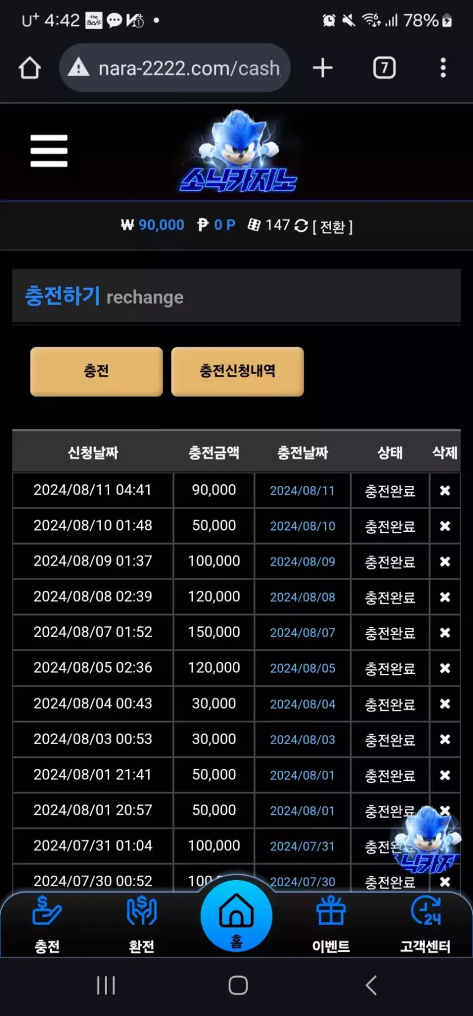Open the browser three-dot menu
Viewport: 473px width, 1016px height.
(443, 68)
